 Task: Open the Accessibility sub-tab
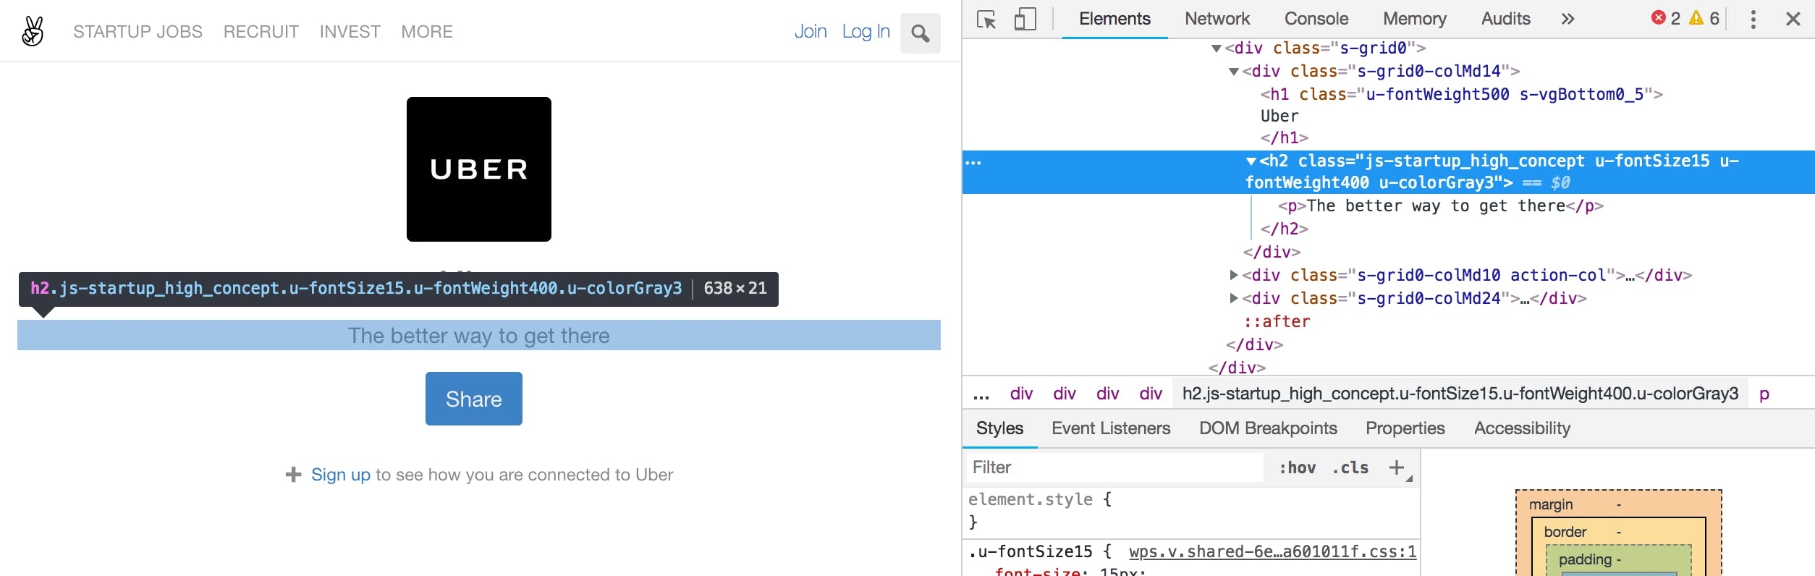1522,428
